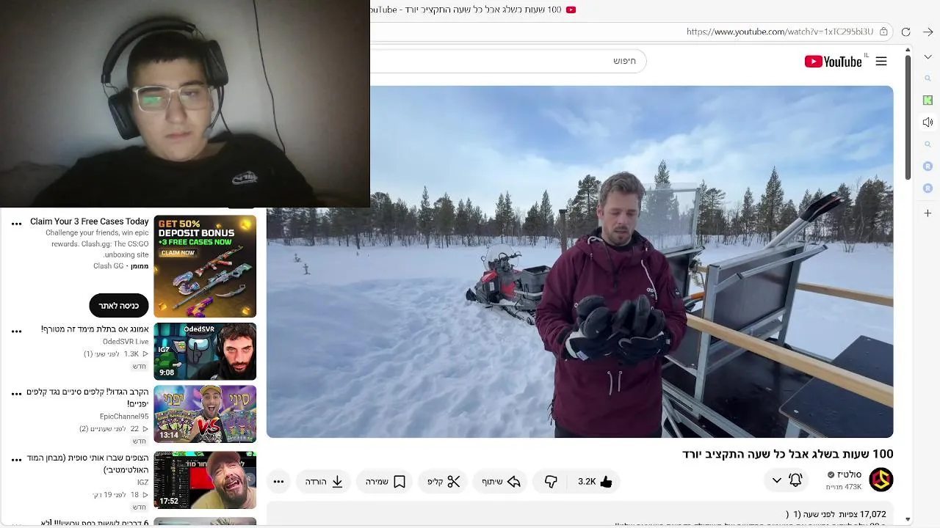Open the green K sidebar extension
This screenshot has width=940, height=528.
pos(928,100)
